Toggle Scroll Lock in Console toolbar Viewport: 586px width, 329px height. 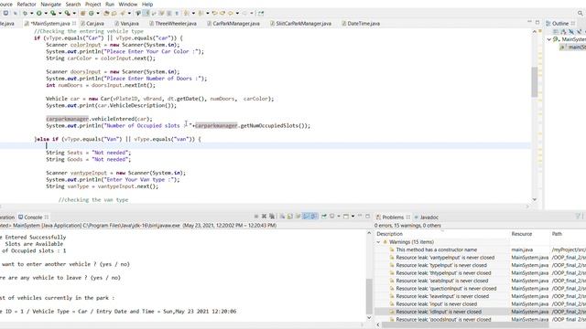point(289,217)
